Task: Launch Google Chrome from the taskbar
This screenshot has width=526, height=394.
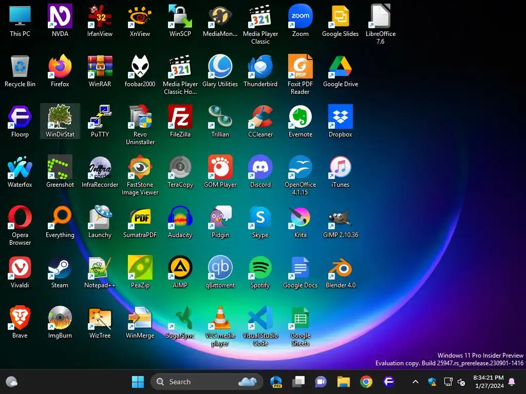Action: coord(366,382)
